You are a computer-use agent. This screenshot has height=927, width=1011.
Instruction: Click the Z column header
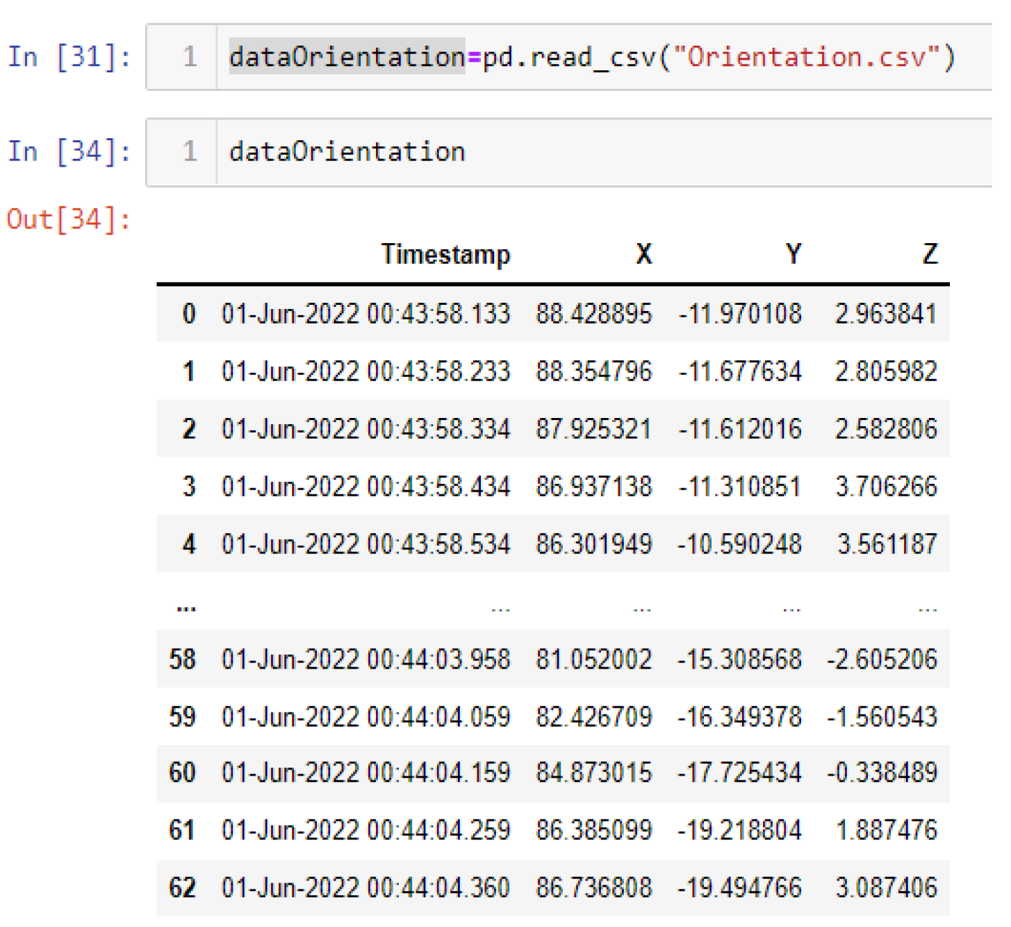pos(930,254)
